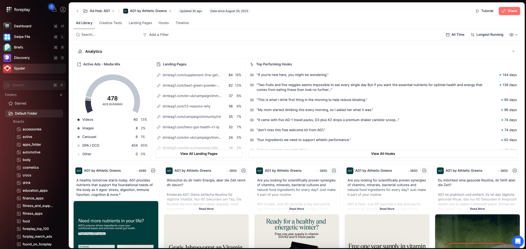Viewport: 526px width, 249px height.
Task: Switch to the Creative Tests tab
Action: tap(110, 23)
